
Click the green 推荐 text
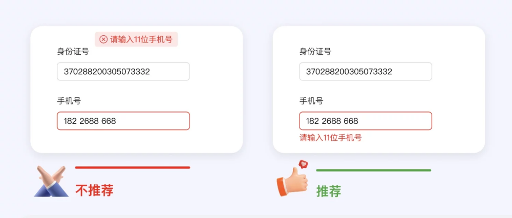pyautogui.click(x=329, y=191)
